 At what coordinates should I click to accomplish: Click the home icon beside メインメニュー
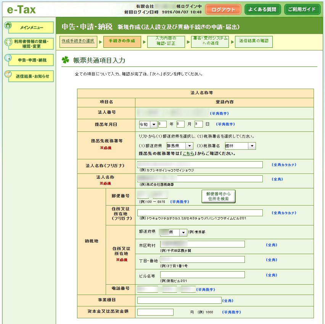point(8,26)
